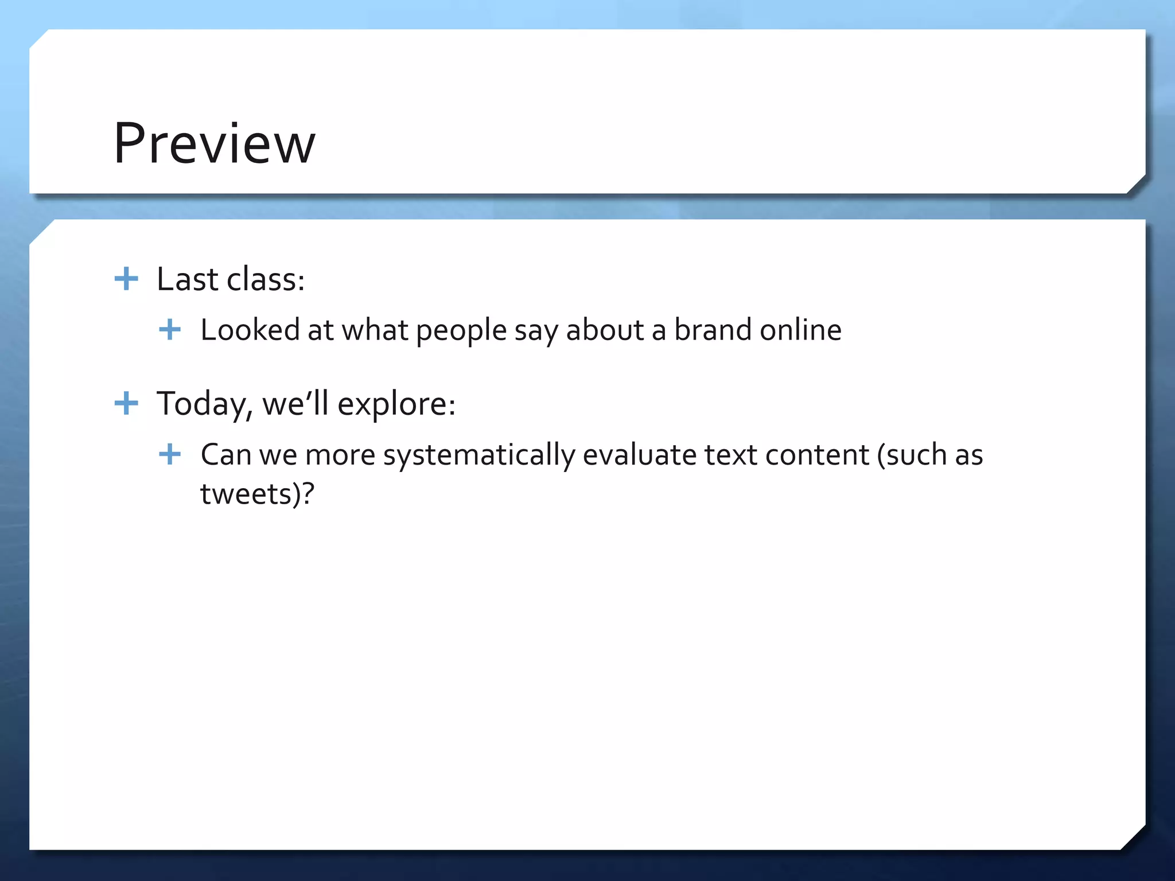The height and width of the screenshot is (881, 1175).
Task: Click the phrase 'text content' in the last bullet
Action: click(787, 455)
